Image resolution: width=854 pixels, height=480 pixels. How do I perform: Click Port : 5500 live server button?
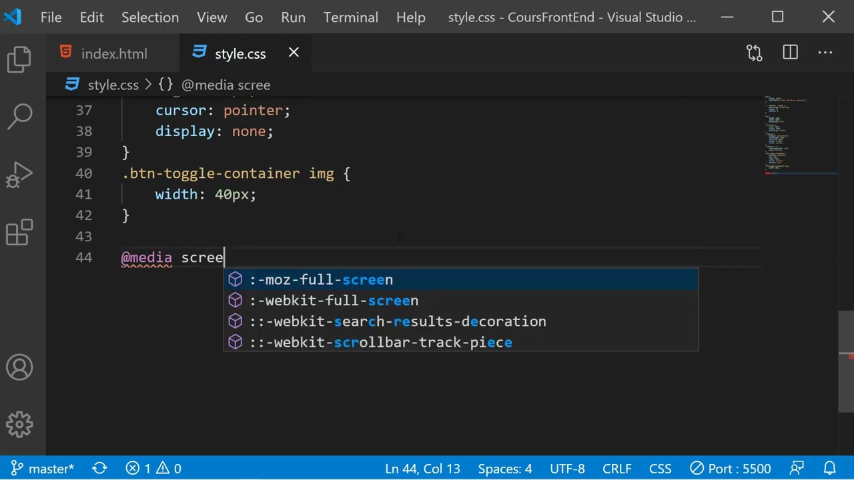(x=731, y=469)
